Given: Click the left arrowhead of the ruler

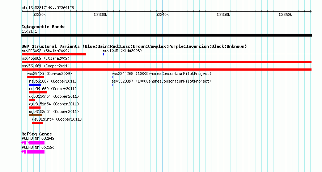Looking at the screenshot, I should click(22, 12).
